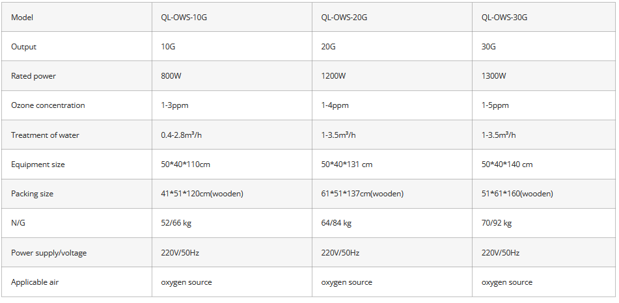Click the Packing size row label

coord(32,194)
